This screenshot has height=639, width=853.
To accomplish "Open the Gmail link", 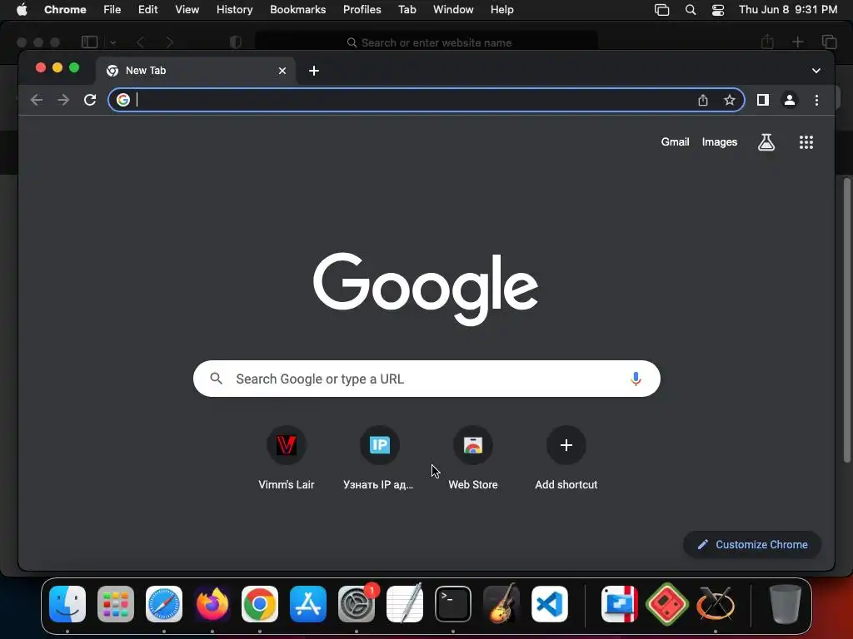I will [675, 141].
